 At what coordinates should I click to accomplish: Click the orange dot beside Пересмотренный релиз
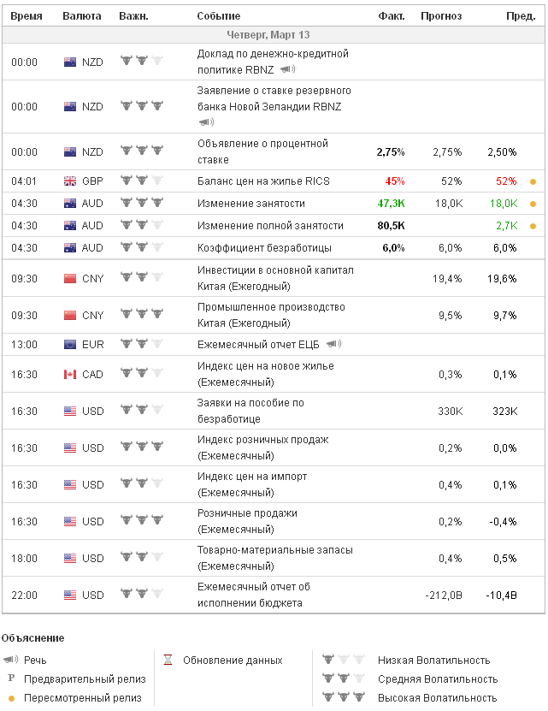coord(11,698)
